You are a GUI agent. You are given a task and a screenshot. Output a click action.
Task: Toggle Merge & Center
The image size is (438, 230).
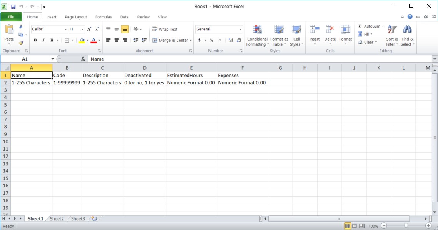(170, 40)
